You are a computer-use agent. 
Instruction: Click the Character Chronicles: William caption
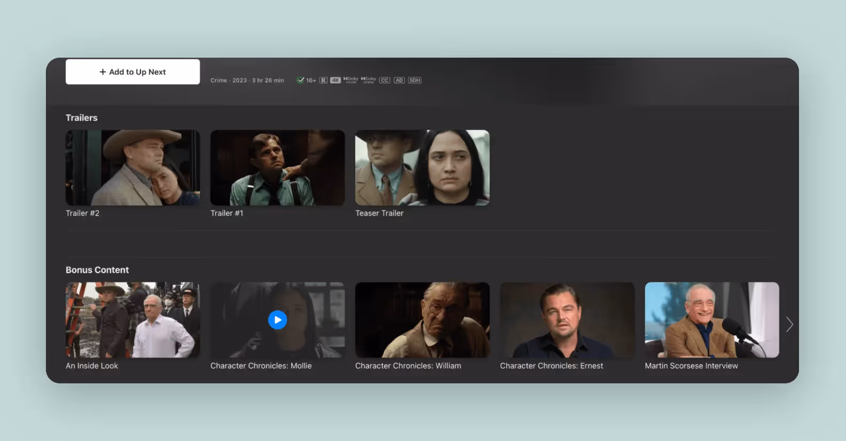pos(408,366)
